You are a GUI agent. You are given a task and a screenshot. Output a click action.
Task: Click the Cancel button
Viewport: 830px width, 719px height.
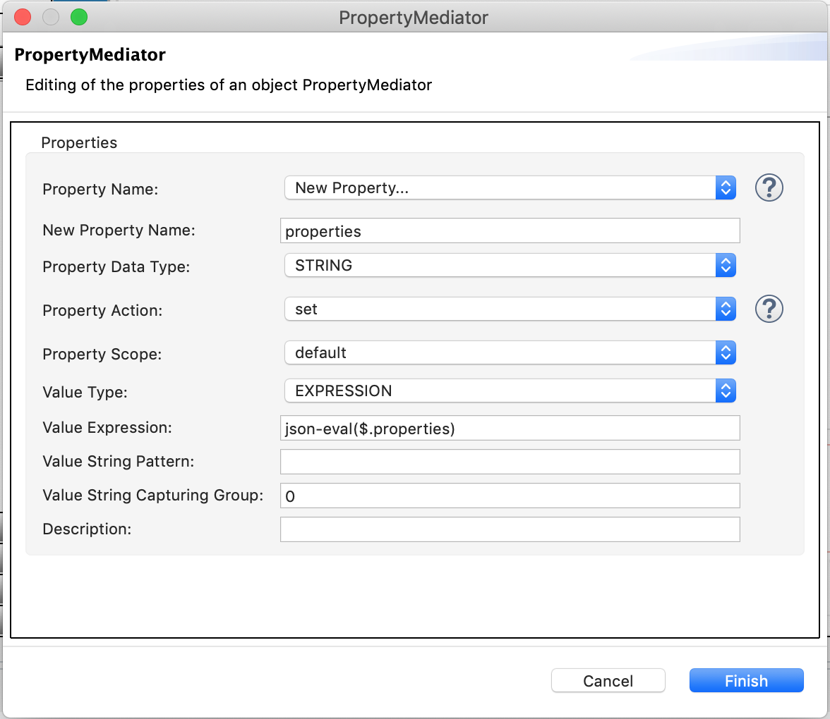pos(608,680)
